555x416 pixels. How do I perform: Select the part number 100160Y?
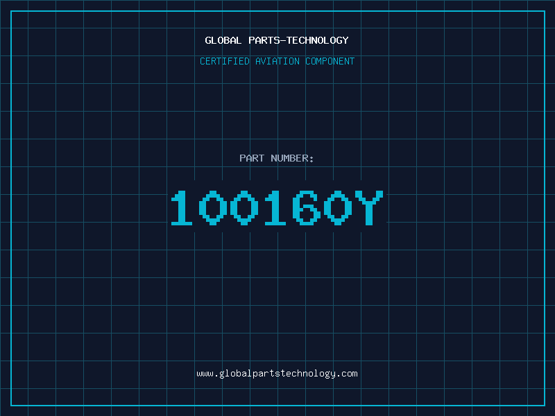click(277, 207)
